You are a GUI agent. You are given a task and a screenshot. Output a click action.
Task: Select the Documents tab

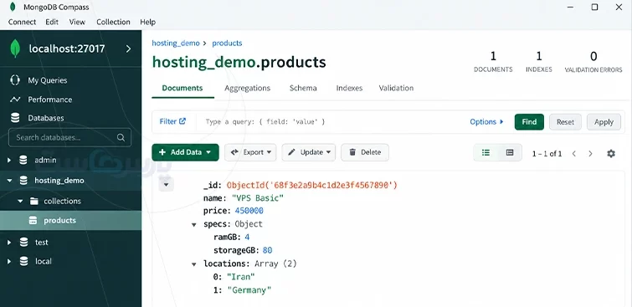(182, 88)
